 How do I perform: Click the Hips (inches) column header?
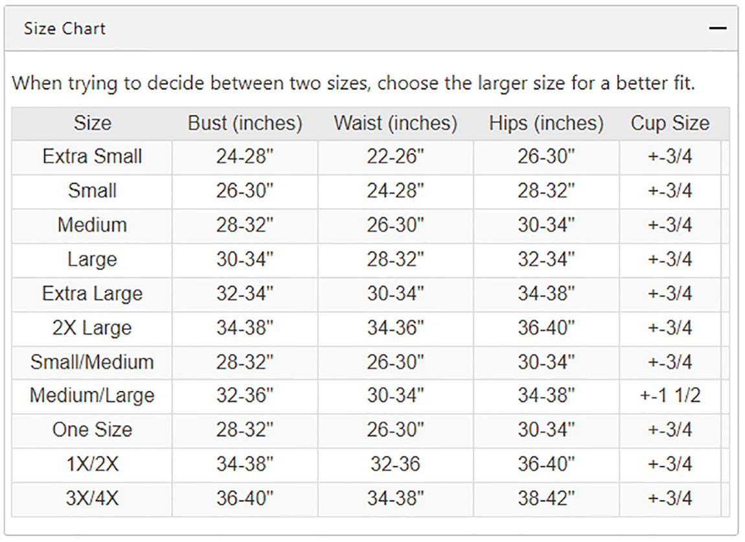(x=546, y=123)
